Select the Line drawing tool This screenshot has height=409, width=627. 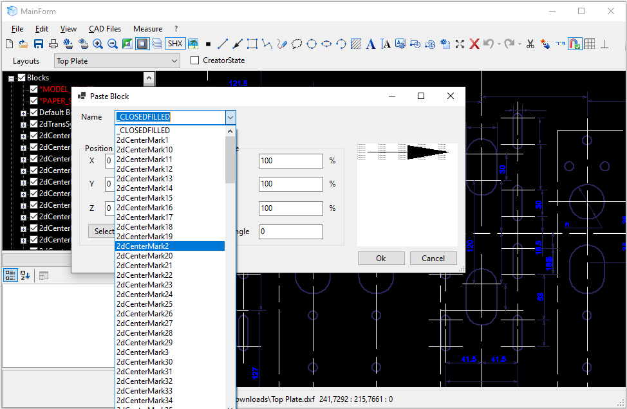223,44
